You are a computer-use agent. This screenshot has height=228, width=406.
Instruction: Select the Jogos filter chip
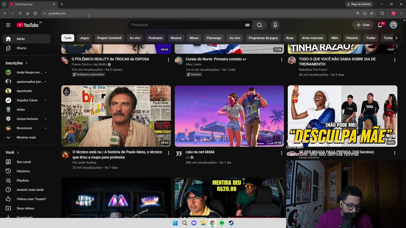click(x=84, y=38)
